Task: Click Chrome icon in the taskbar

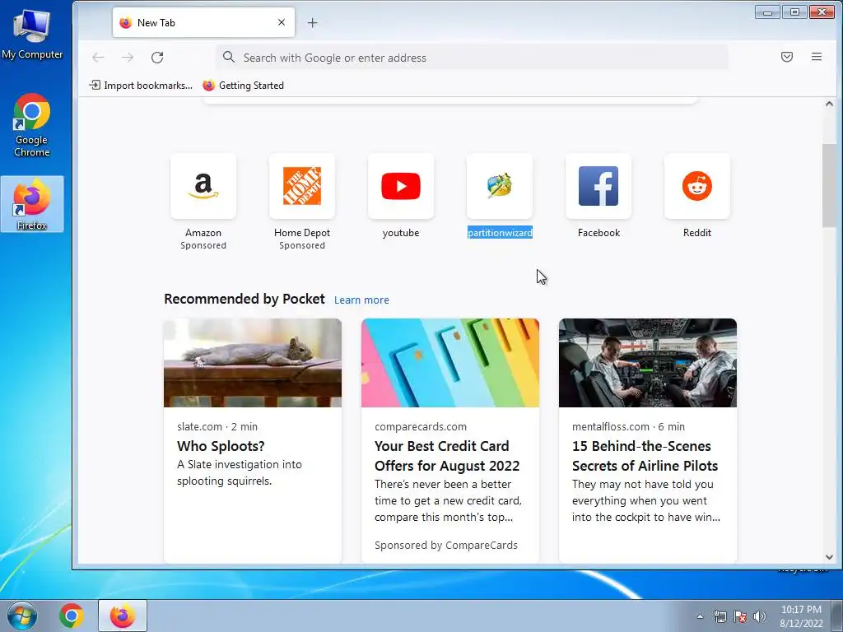Action: click(x=71, y=616)
